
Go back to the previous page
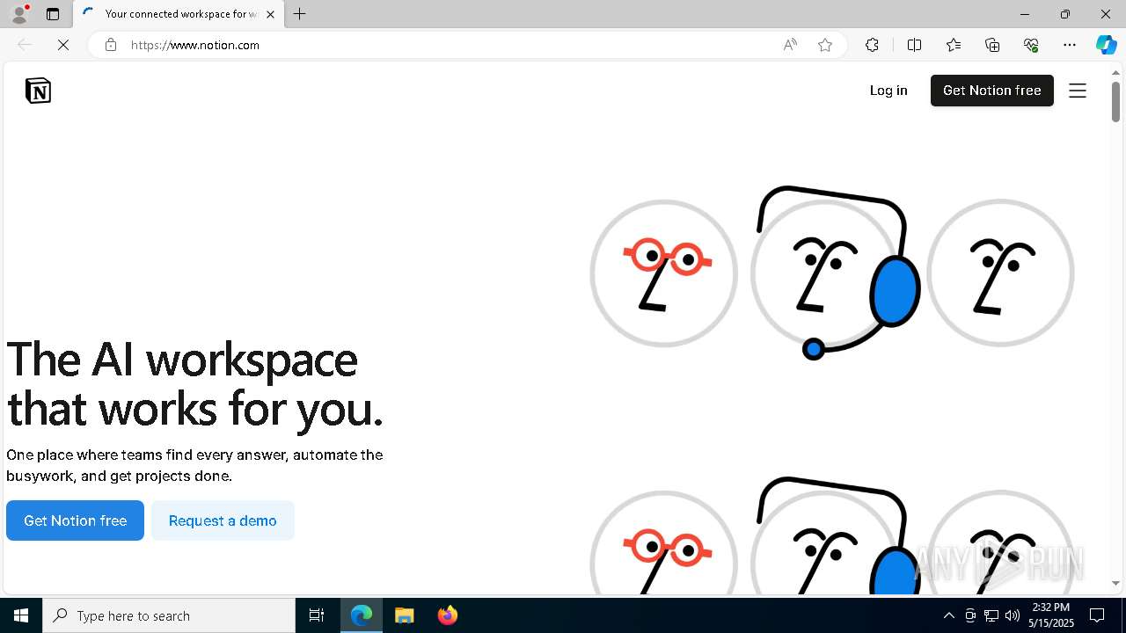(x=25, y=45)
